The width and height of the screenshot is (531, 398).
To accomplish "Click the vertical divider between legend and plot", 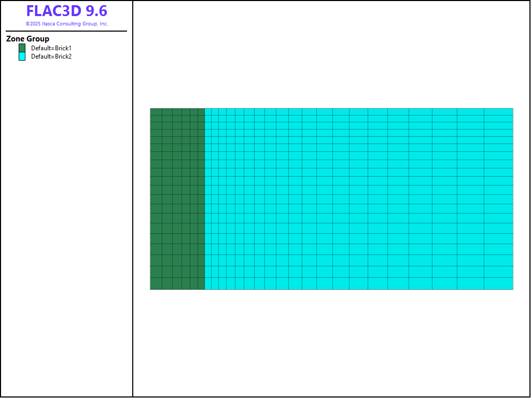I will click(x=133, y=207).
